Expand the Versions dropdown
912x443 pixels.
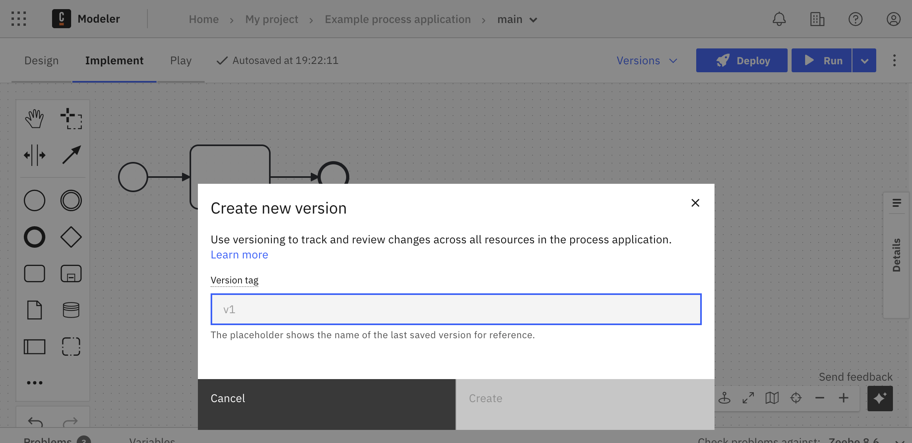(x=647, y=61)
